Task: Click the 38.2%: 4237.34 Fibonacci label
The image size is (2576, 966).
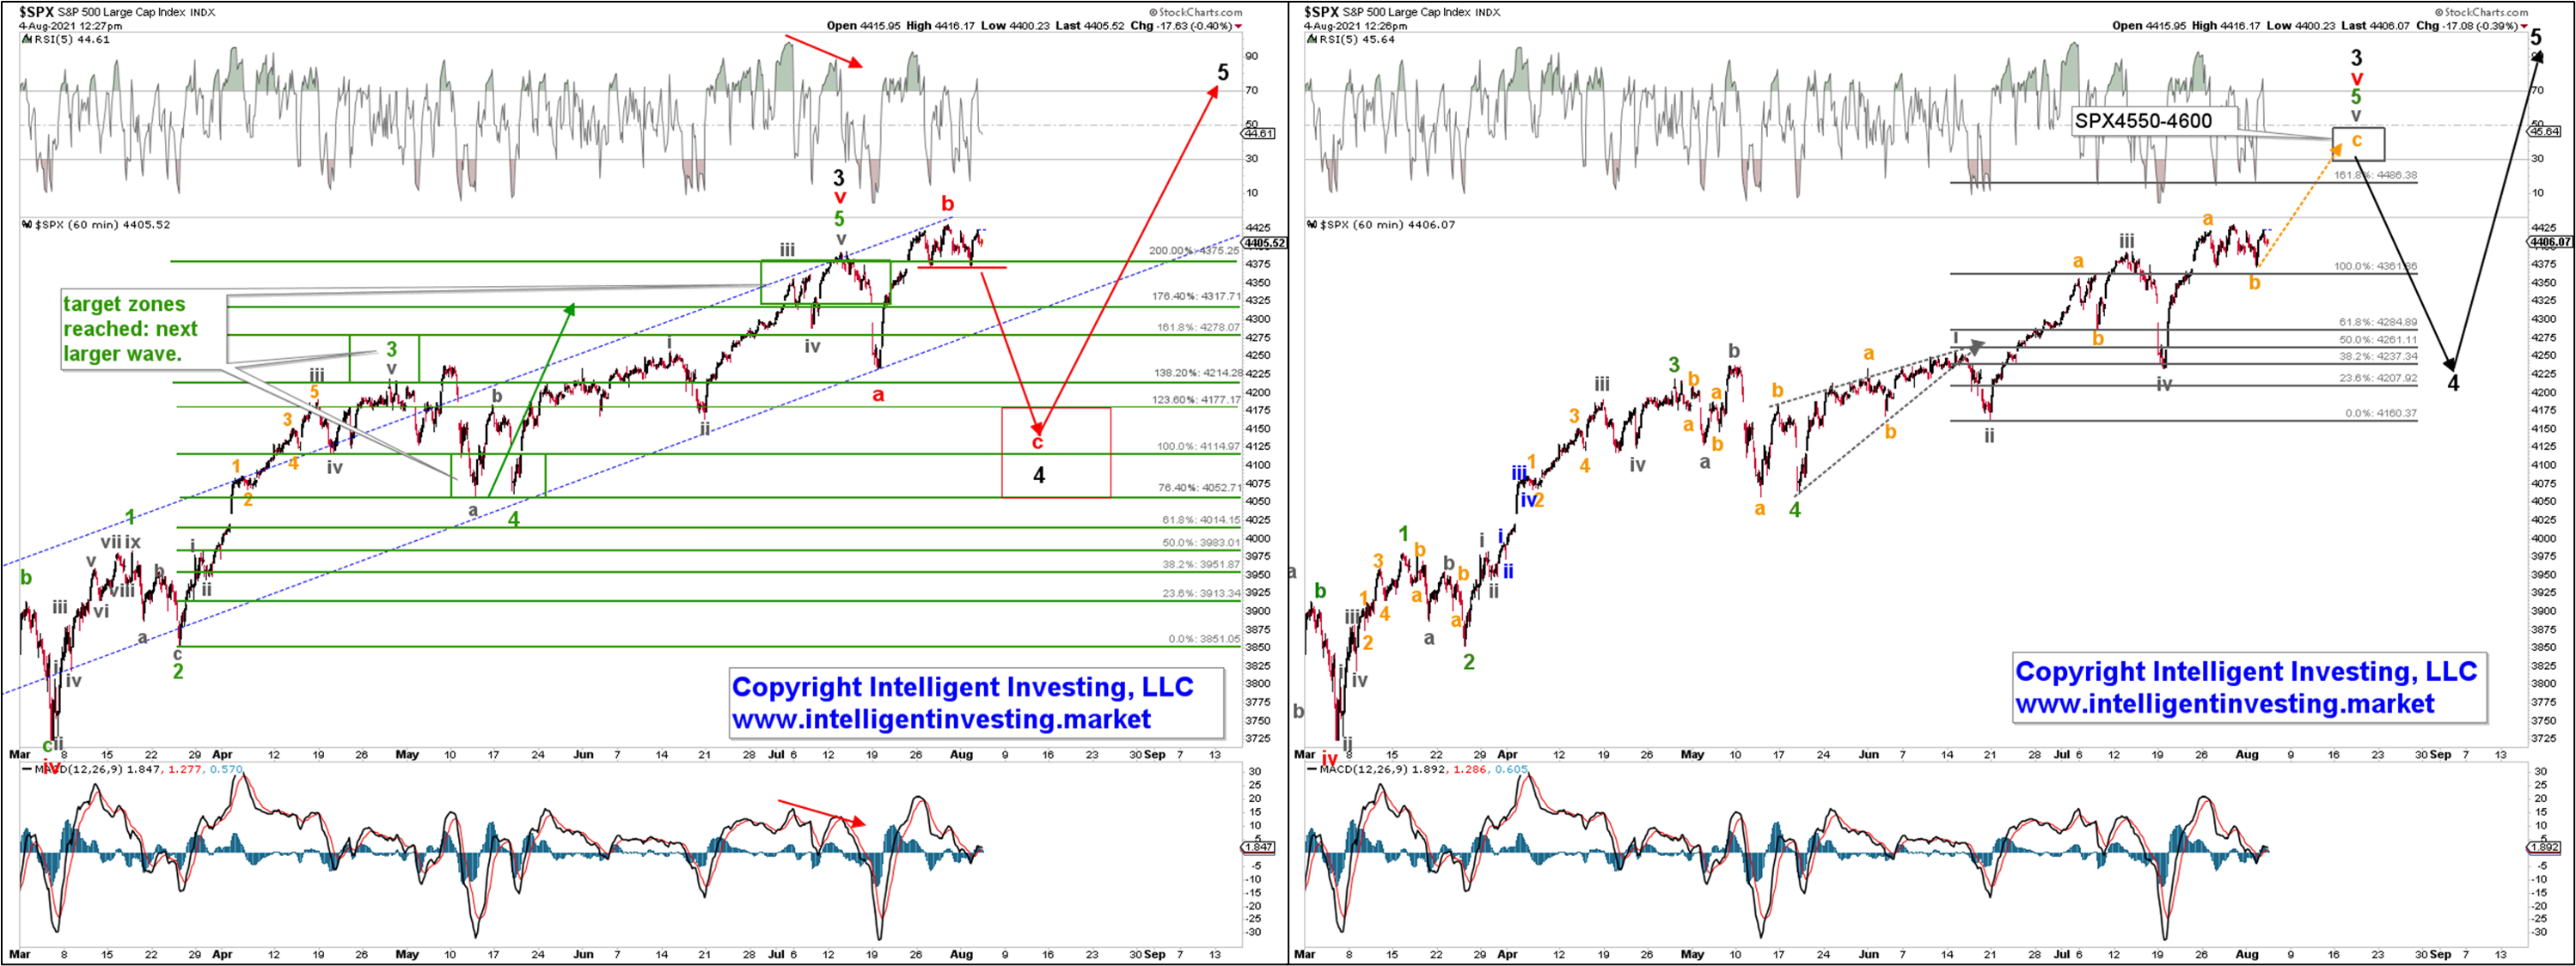Action: pos(2378,355)
